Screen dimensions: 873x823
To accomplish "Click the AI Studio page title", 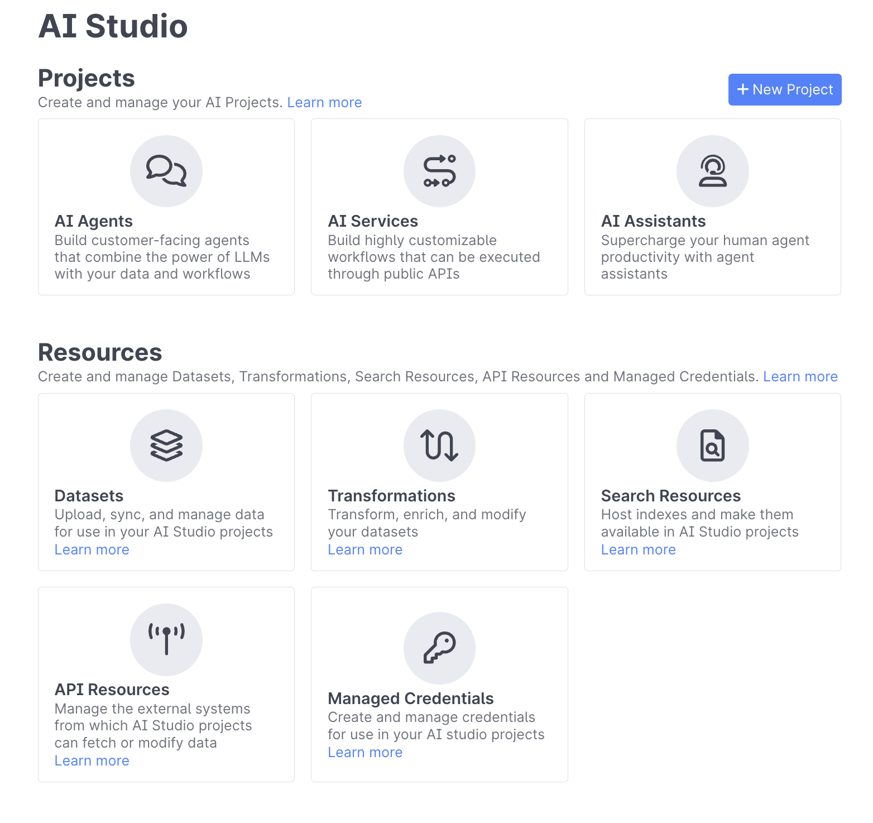I will (113, 26).
